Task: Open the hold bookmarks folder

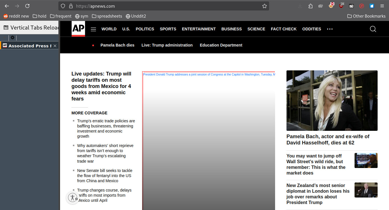Action: coord(40,16)
